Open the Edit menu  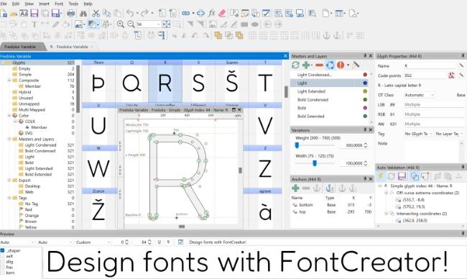coord(16,4)
